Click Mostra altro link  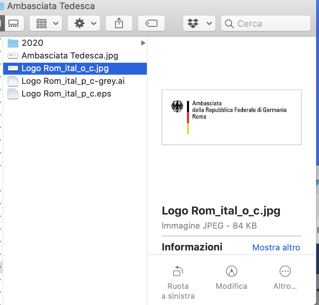tap(276, 248)
